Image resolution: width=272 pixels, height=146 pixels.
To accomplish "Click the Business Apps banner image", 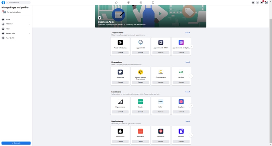I will pos(151,16).
